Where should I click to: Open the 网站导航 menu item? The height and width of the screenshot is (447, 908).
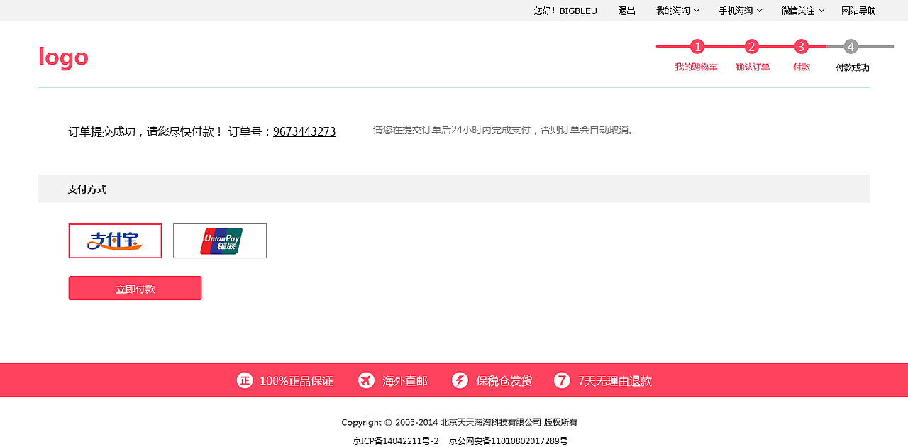click(x=858, y=11)
